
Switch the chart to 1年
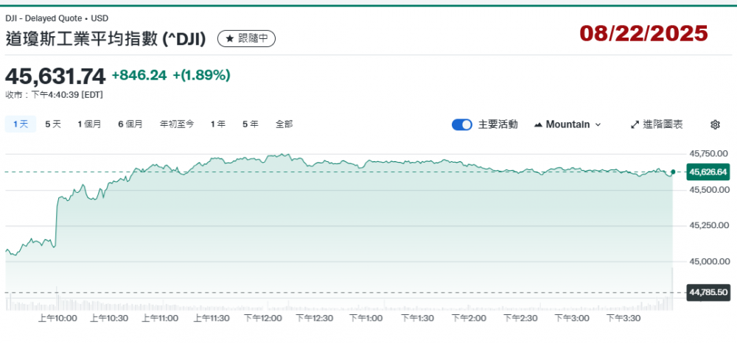coord(217,124)
